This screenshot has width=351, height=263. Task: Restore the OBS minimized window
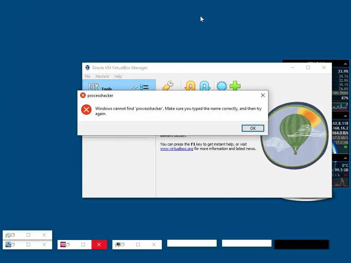point(68,245)
